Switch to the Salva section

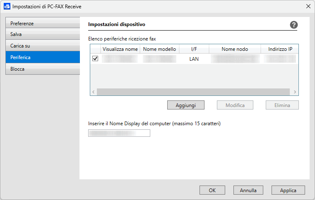[43, 34]
